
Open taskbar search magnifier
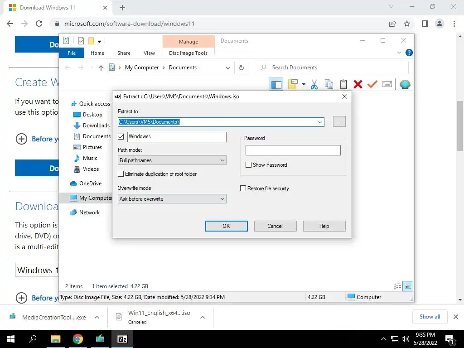coord(33,339)
